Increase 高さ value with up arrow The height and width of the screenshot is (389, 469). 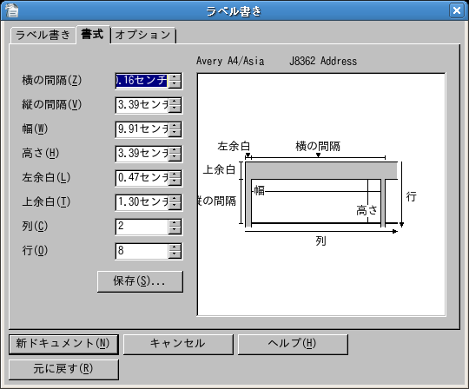(175, 150)
